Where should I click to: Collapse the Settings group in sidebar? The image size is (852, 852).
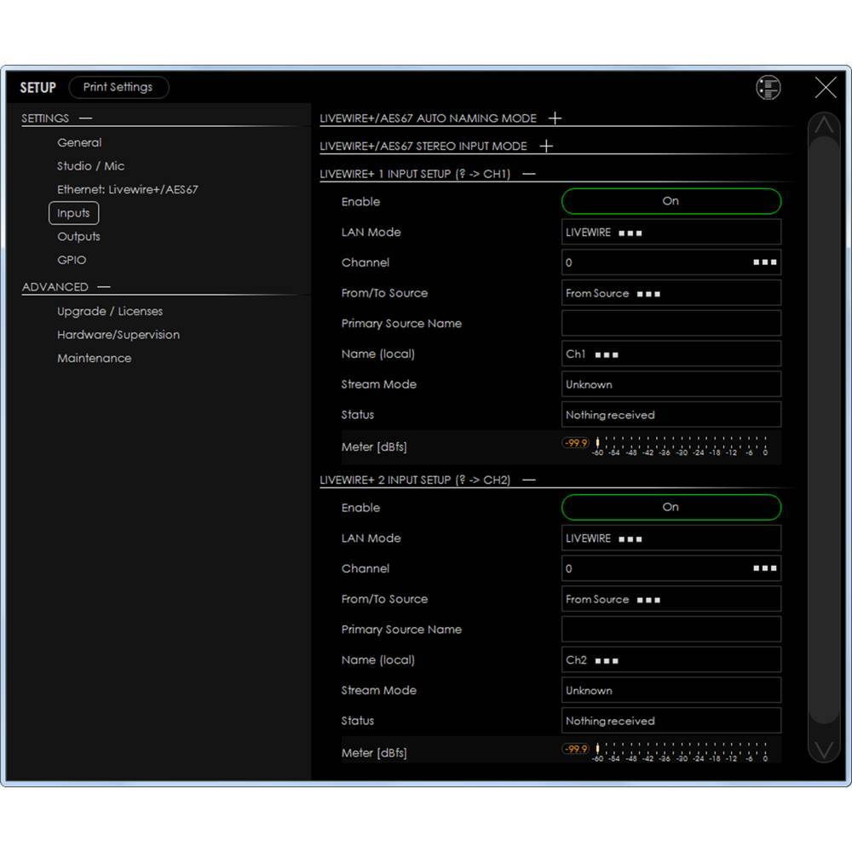click(85, 118)
